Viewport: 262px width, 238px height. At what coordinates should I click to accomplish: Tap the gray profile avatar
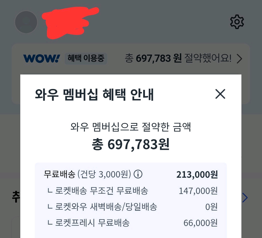point(26,22)
